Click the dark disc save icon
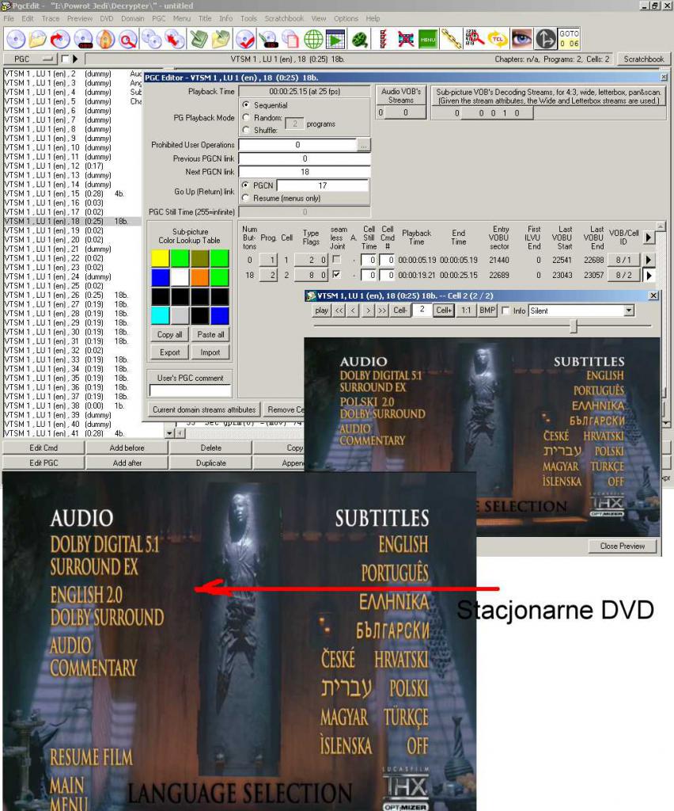Viewport: 674px width, 811px height. (x=82, y=40)
